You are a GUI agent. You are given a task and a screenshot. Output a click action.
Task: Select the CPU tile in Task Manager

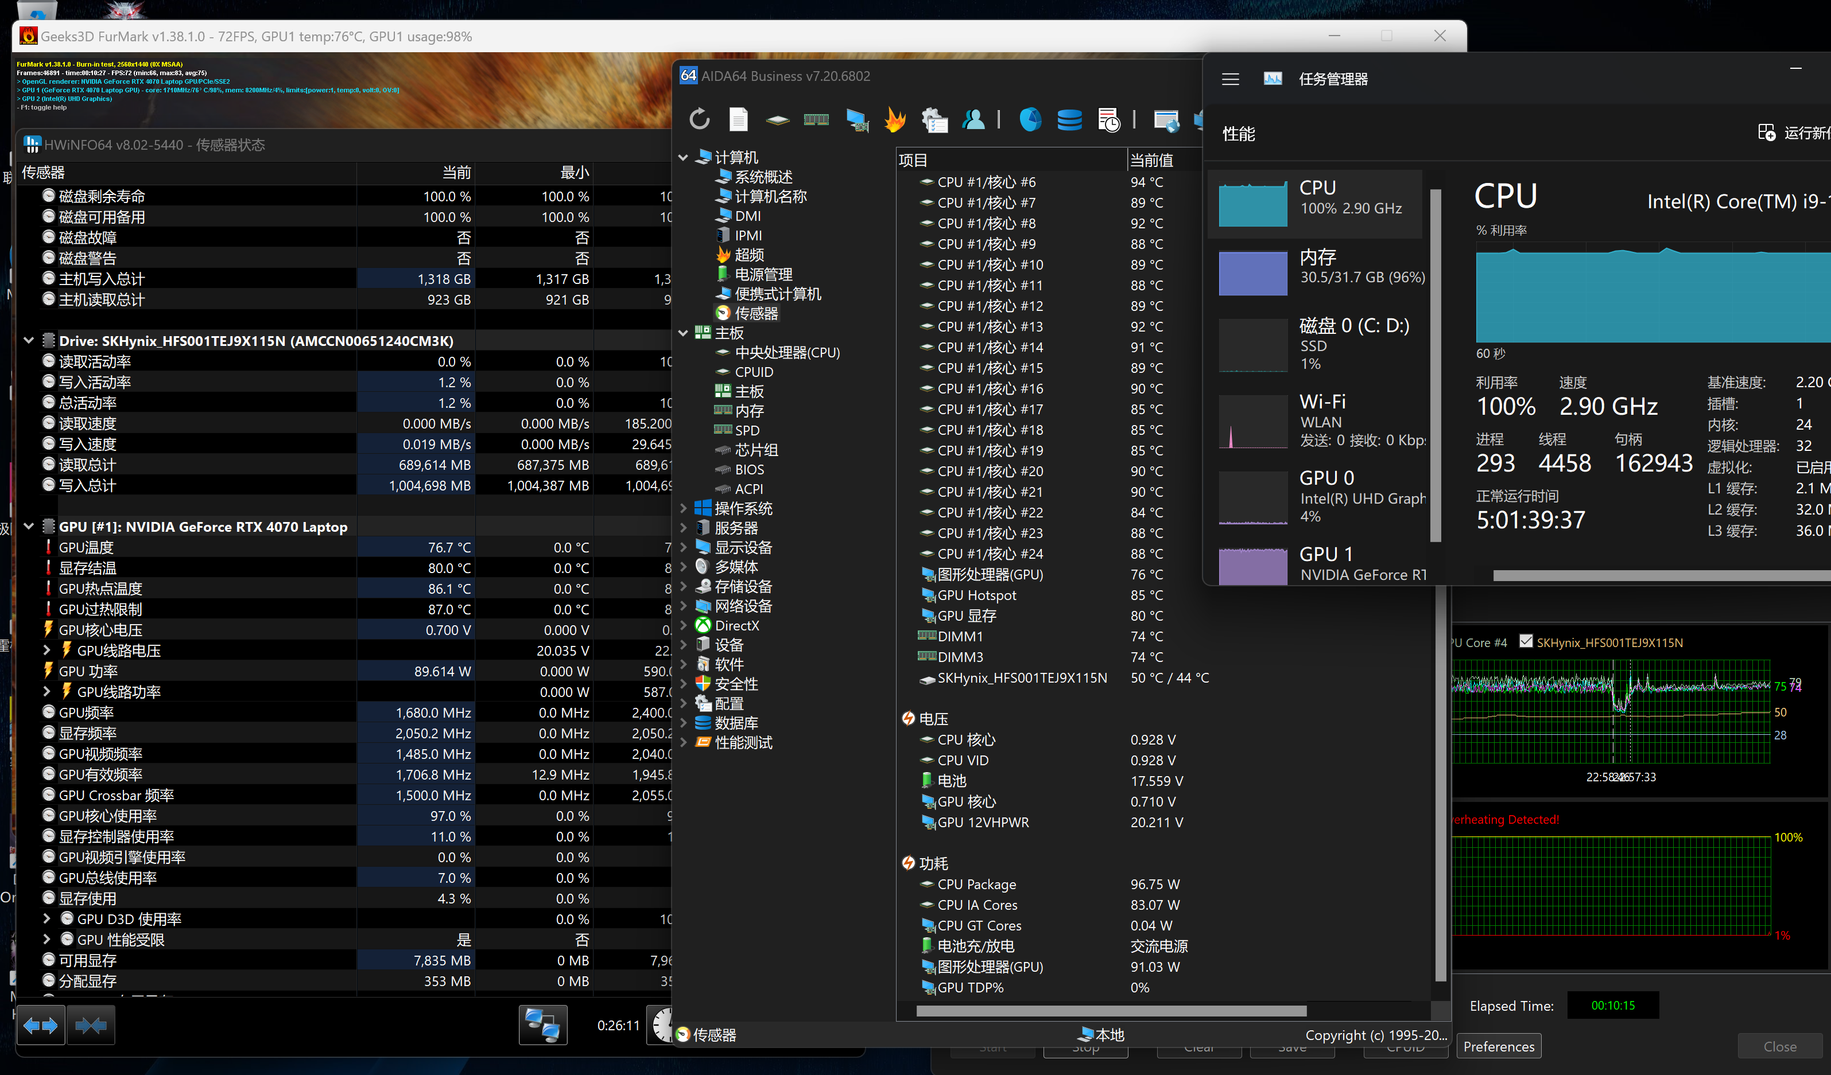(x=1315, y=204)
